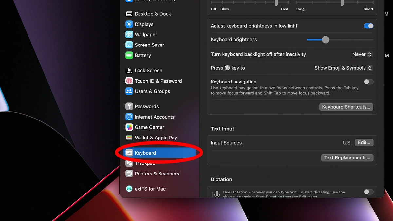Image resolution: width=393 pixels, height=221 pixels.
Task: Click the "Short" delay label
Action: point(368,9)
